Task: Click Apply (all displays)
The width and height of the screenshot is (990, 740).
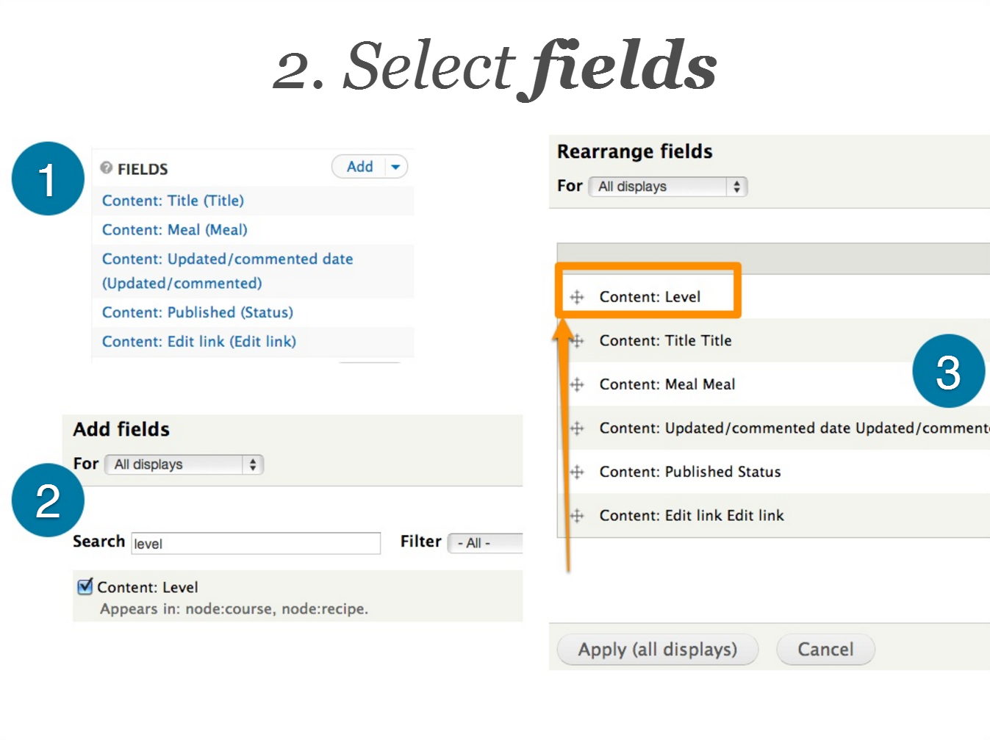Action: click(656, 649)
